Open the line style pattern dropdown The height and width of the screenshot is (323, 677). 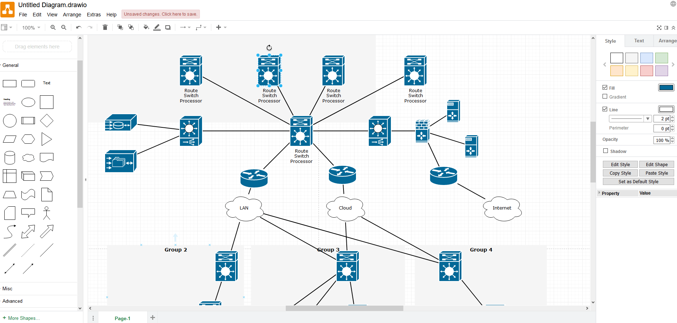point(630,119)
